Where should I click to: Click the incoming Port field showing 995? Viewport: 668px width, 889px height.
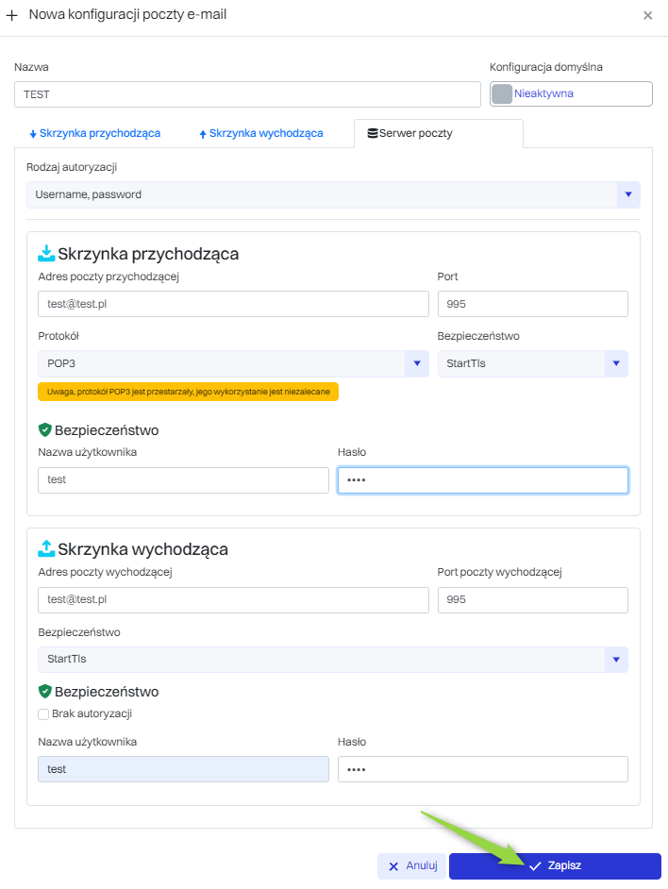pos(532,304)
